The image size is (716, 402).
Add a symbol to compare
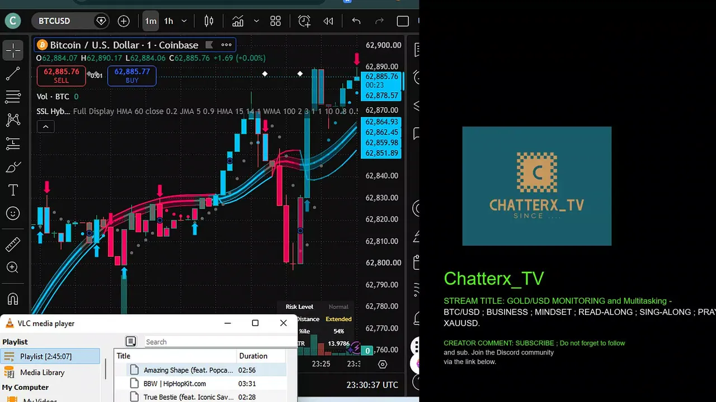(x=124, y=21)
